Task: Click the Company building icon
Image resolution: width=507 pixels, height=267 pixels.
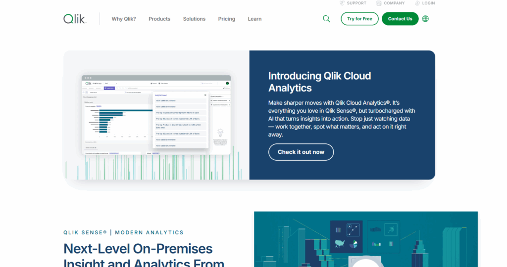Action: 379,3
